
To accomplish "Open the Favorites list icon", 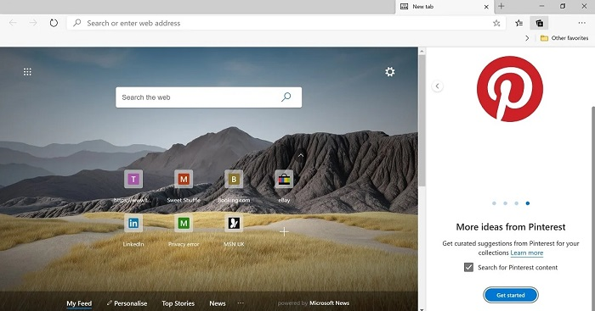I will tap(519, 23).
